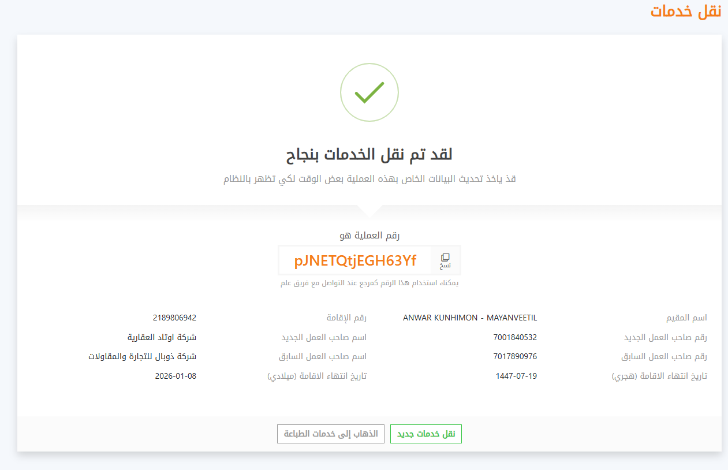The height and width of the screenshot is (470, 728).
Task: Click the رقم العملية هو label
Action: [x=369, y=235]
